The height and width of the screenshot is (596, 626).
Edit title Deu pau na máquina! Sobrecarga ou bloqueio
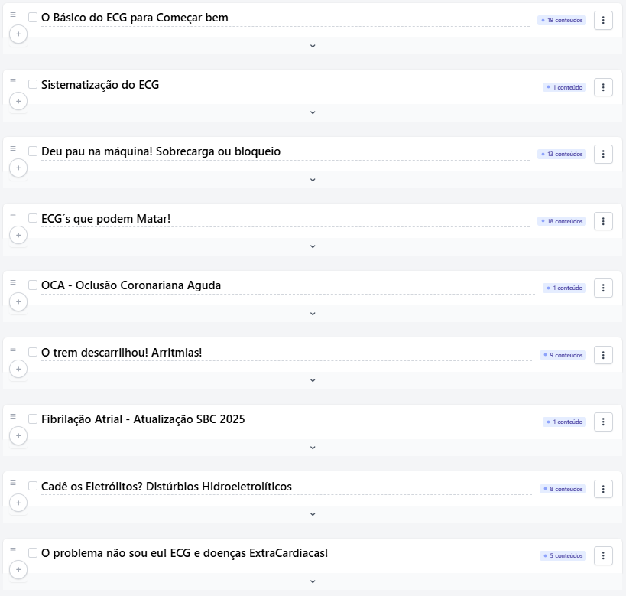[x=161, y=151]
